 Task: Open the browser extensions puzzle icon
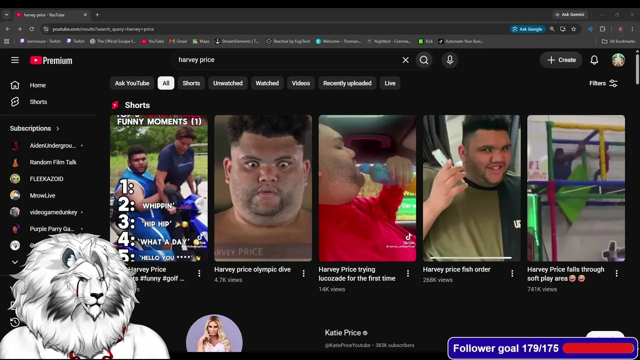[602, 29]
